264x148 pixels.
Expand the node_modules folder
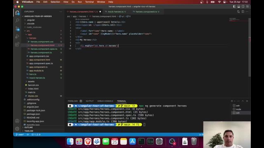[x=34, y=27]
